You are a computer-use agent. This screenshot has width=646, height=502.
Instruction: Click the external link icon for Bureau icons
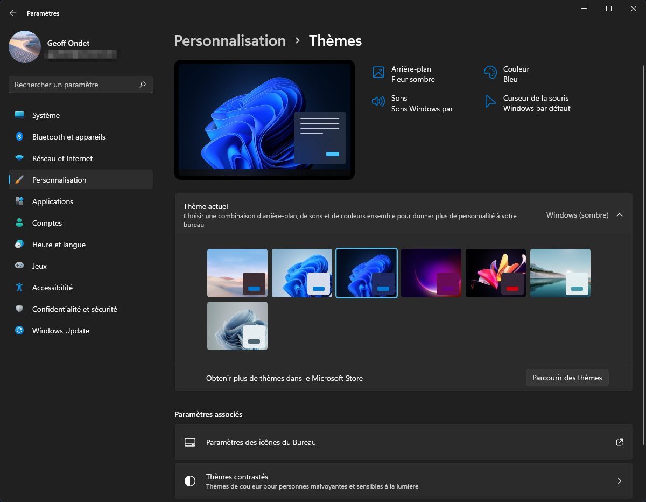[620, 442]
